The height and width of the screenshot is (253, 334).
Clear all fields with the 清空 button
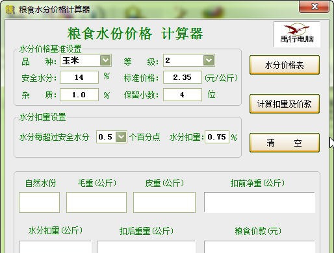285,143
